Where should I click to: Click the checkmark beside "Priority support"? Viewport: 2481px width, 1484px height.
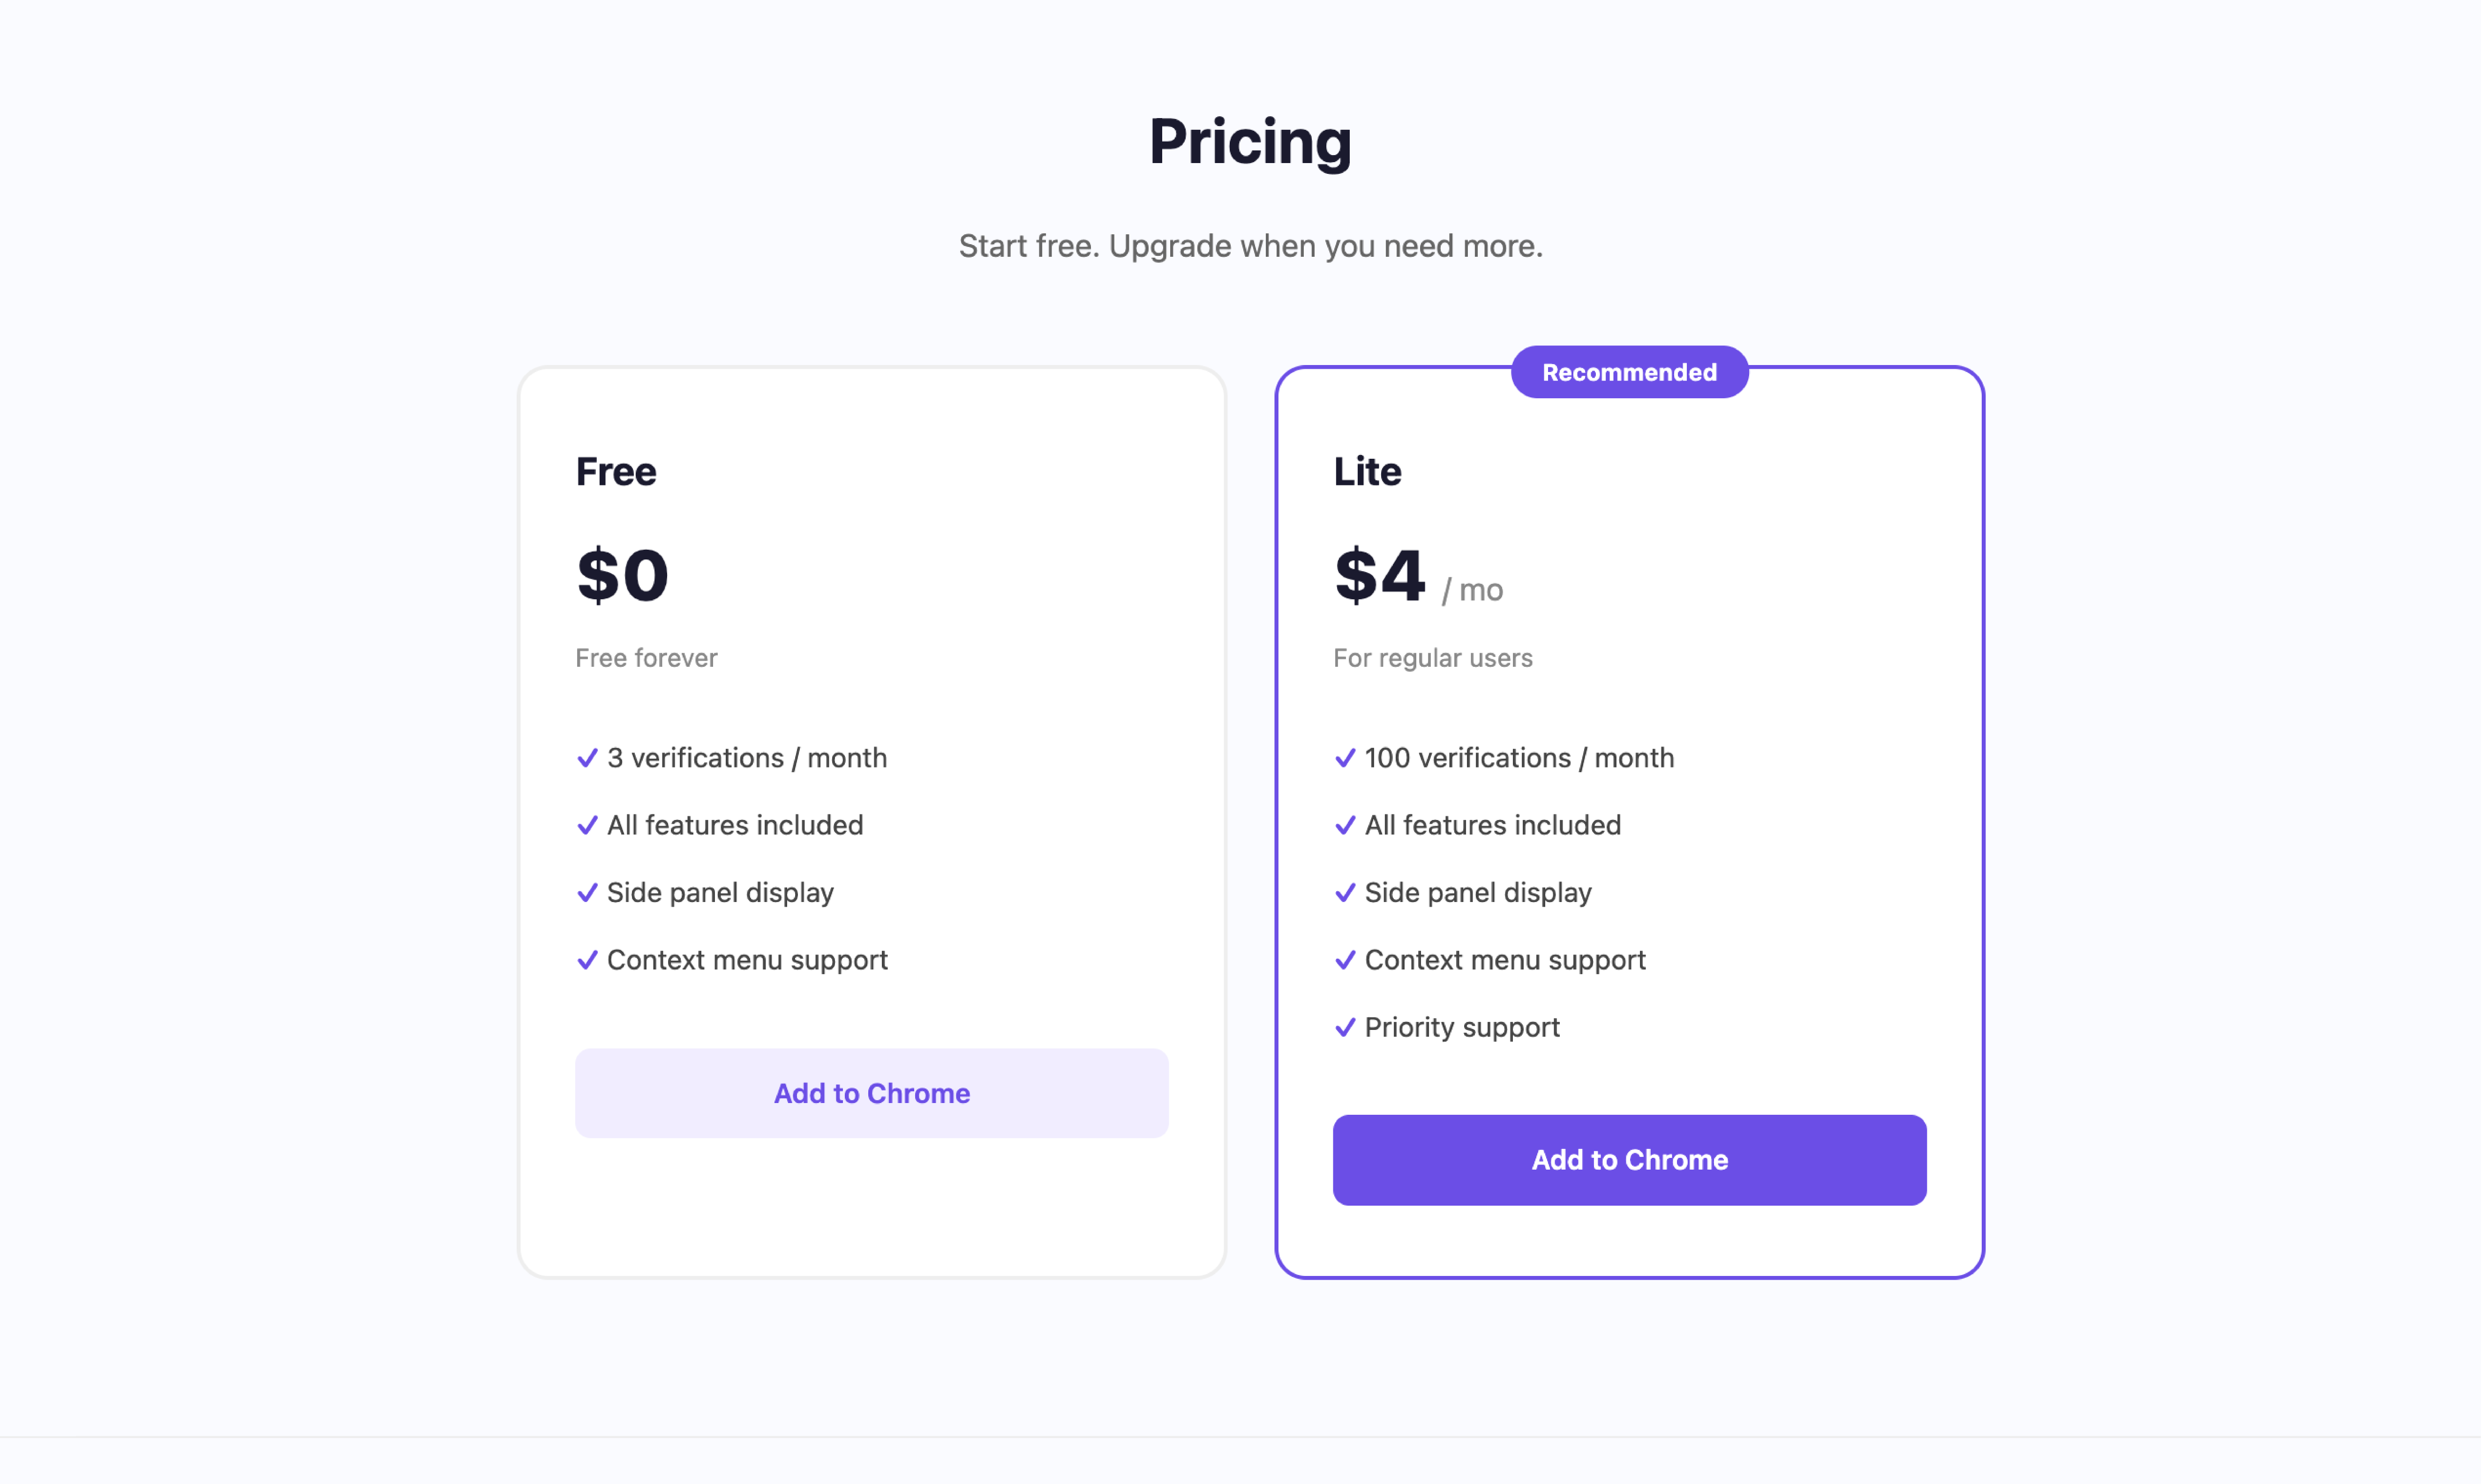coord(1345,1027)
